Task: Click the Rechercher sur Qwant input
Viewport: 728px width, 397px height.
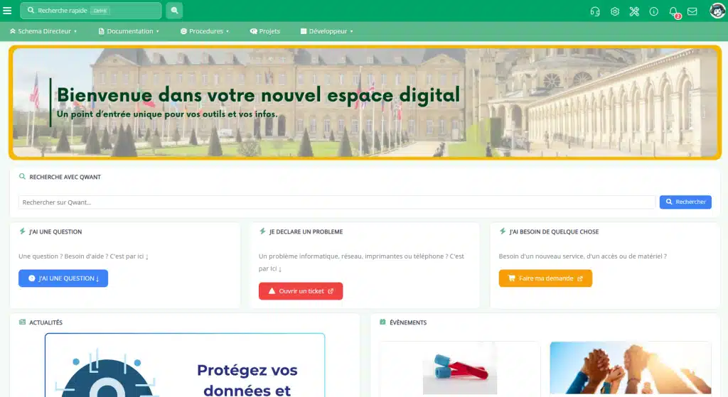Action: (337, 202)
